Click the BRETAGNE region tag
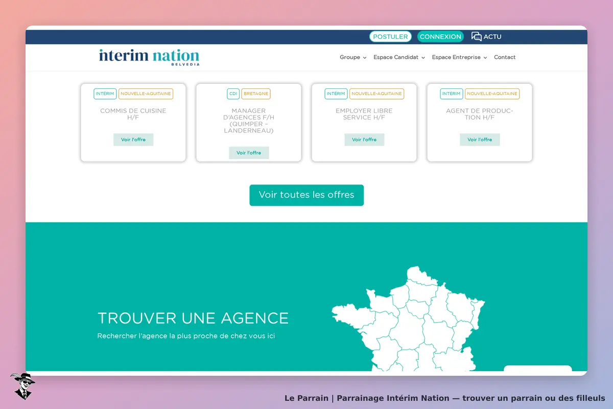Image resolution: width=613 pixels, height=409 pixels. click(x=256, y=94)
